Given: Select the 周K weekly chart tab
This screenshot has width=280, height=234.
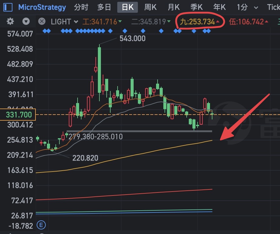Looking at the screenshot, I should tap(150, 7).
